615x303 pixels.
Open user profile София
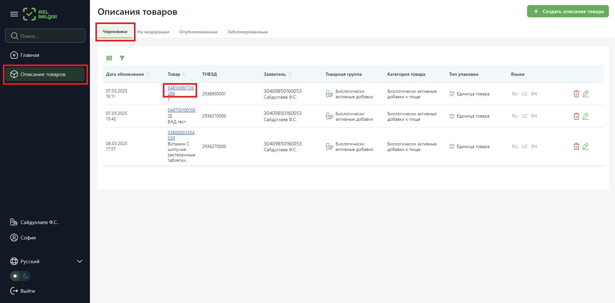[x=23, y=238]
